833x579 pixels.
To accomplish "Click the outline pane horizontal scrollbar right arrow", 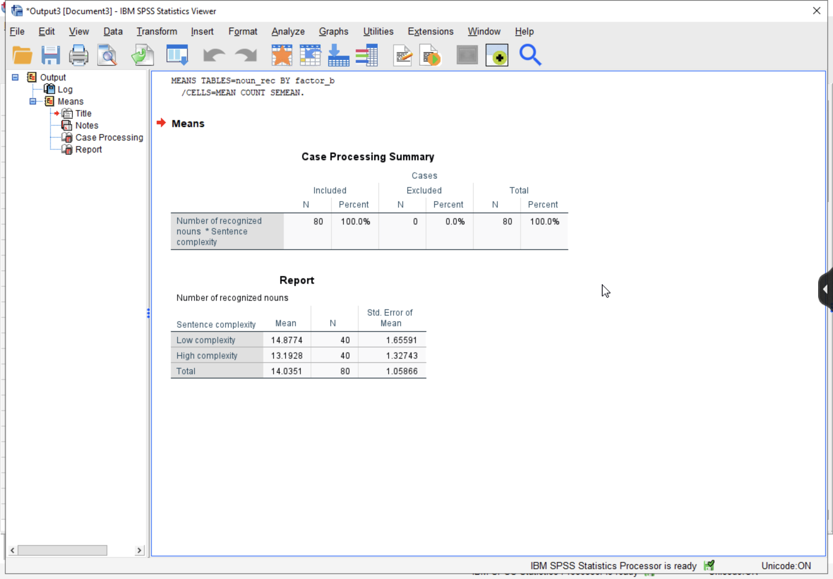I will tap(140, 550).
